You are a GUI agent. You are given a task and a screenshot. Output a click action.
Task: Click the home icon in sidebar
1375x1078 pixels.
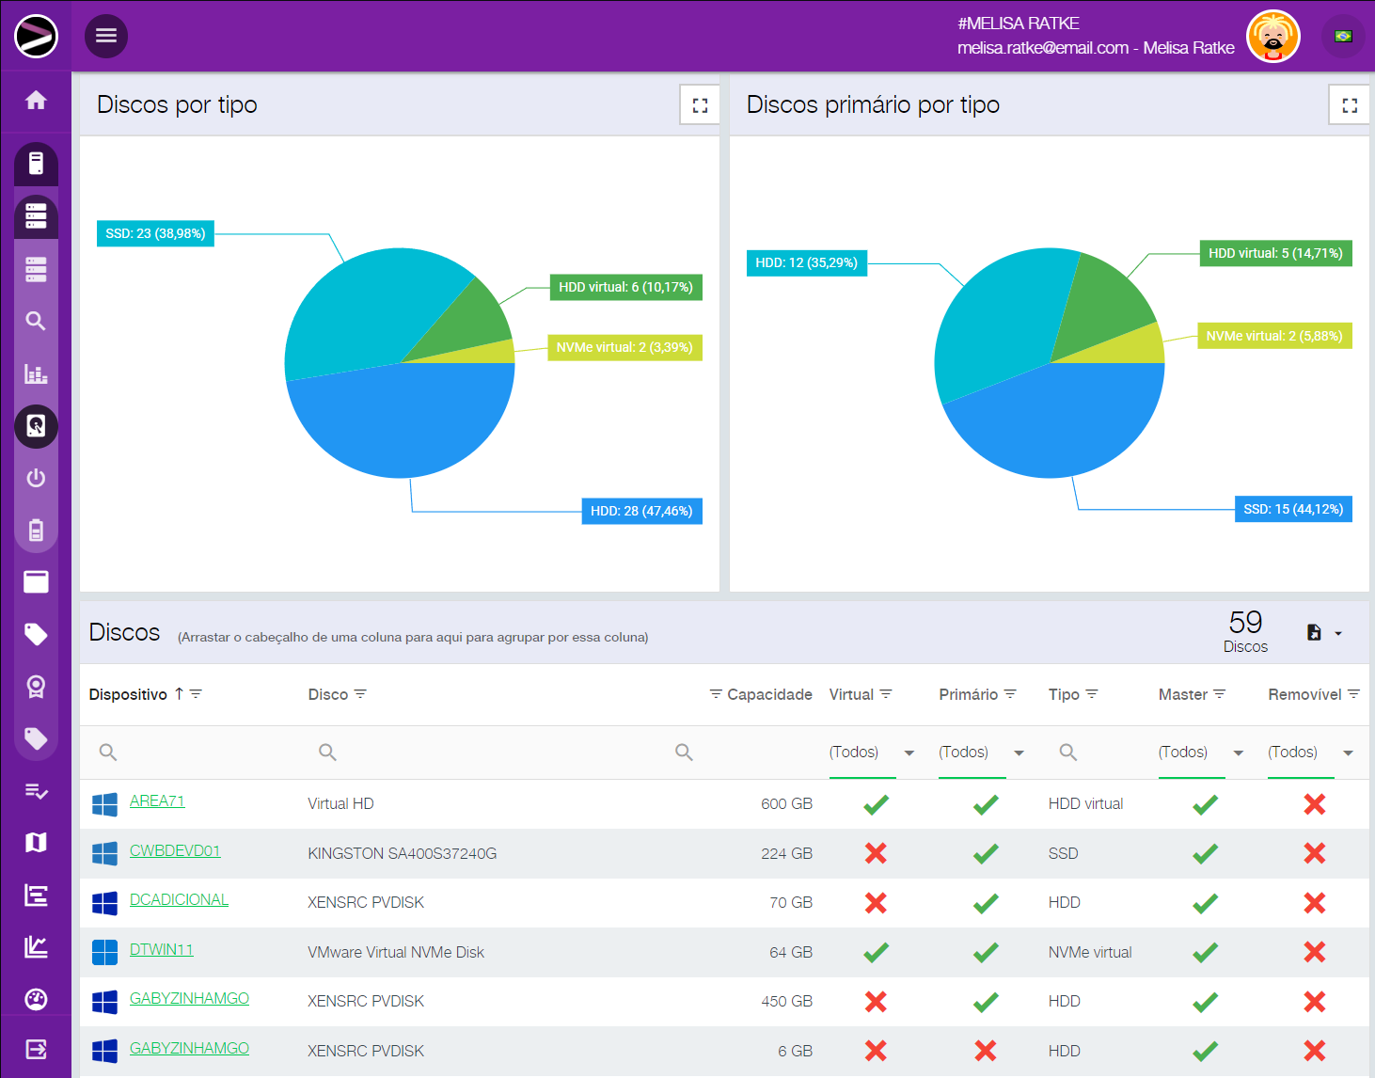(36, 100)
